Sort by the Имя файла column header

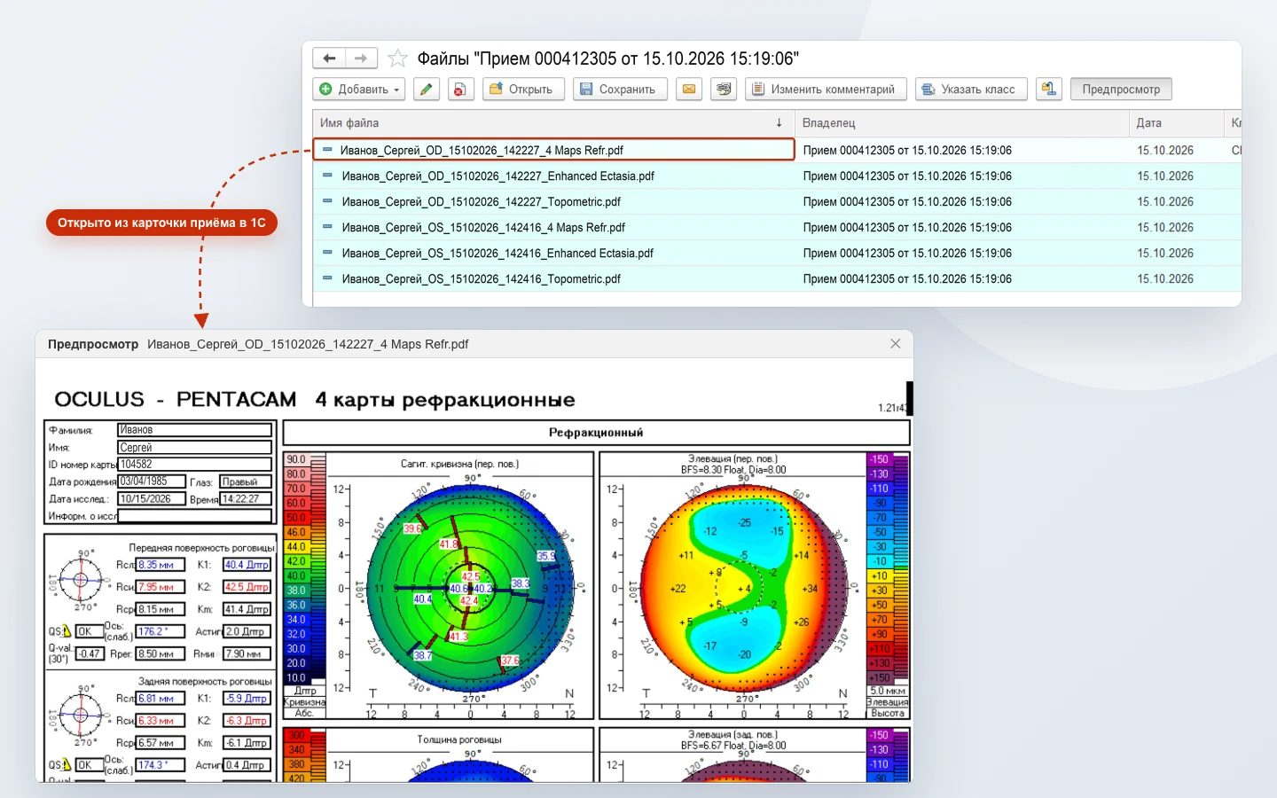click(553, 123)
